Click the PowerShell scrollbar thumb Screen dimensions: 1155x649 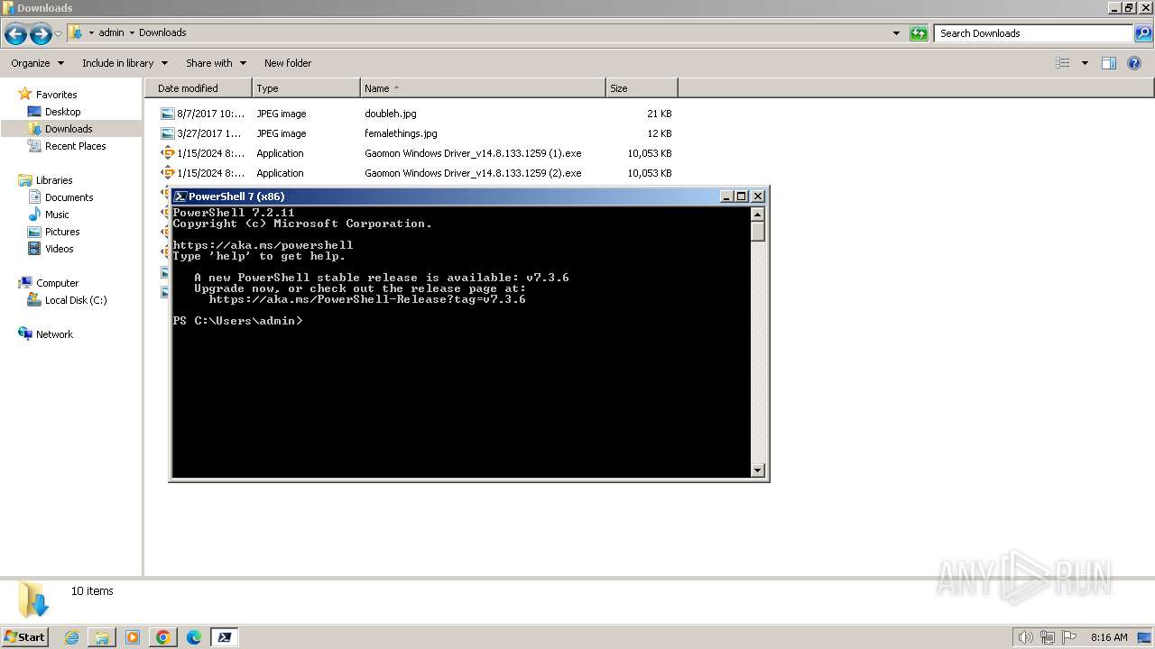click(x=758, y=232)
